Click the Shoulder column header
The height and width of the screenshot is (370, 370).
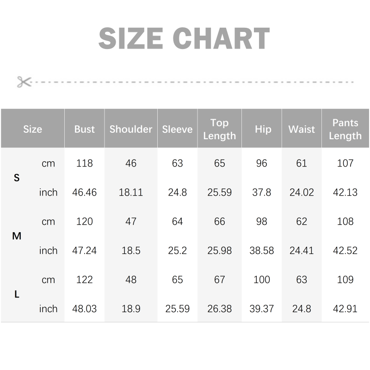(131, 129)
